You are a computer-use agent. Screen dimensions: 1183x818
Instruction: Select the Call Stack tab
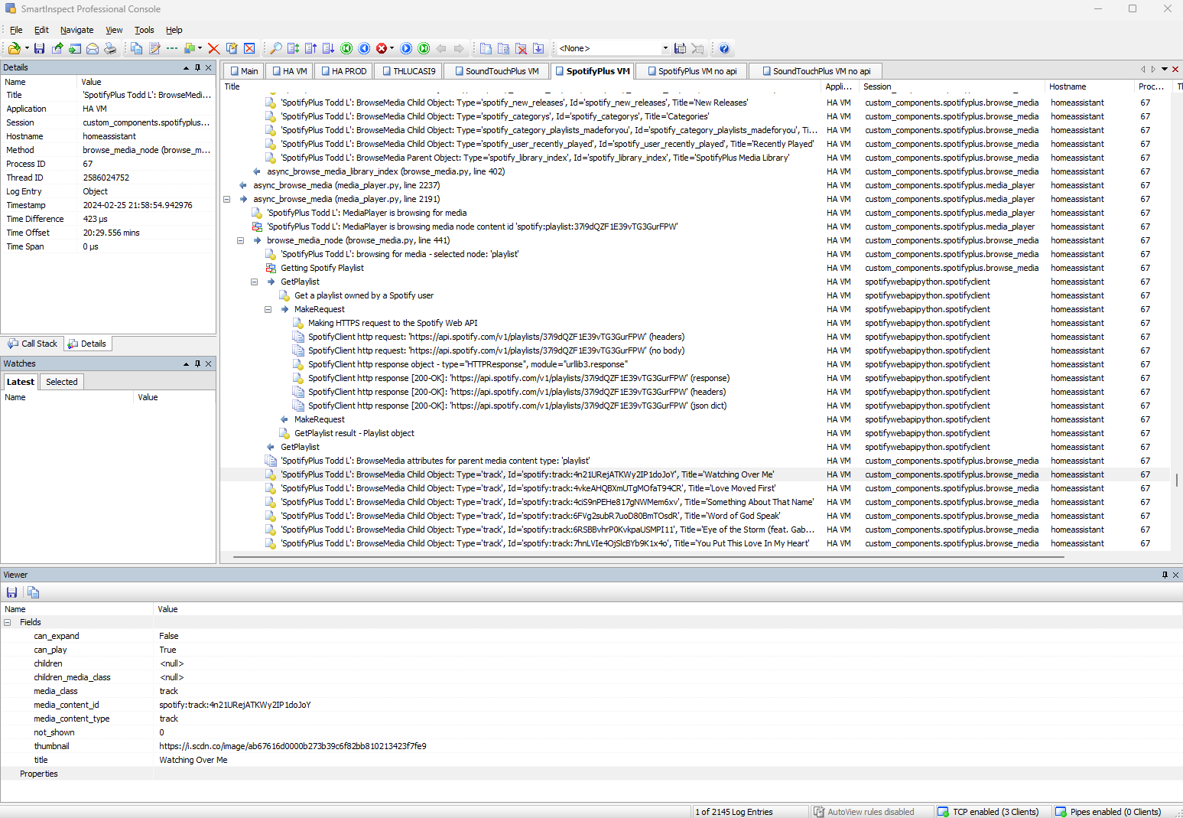pyautogui.click(x=32, y=344)
